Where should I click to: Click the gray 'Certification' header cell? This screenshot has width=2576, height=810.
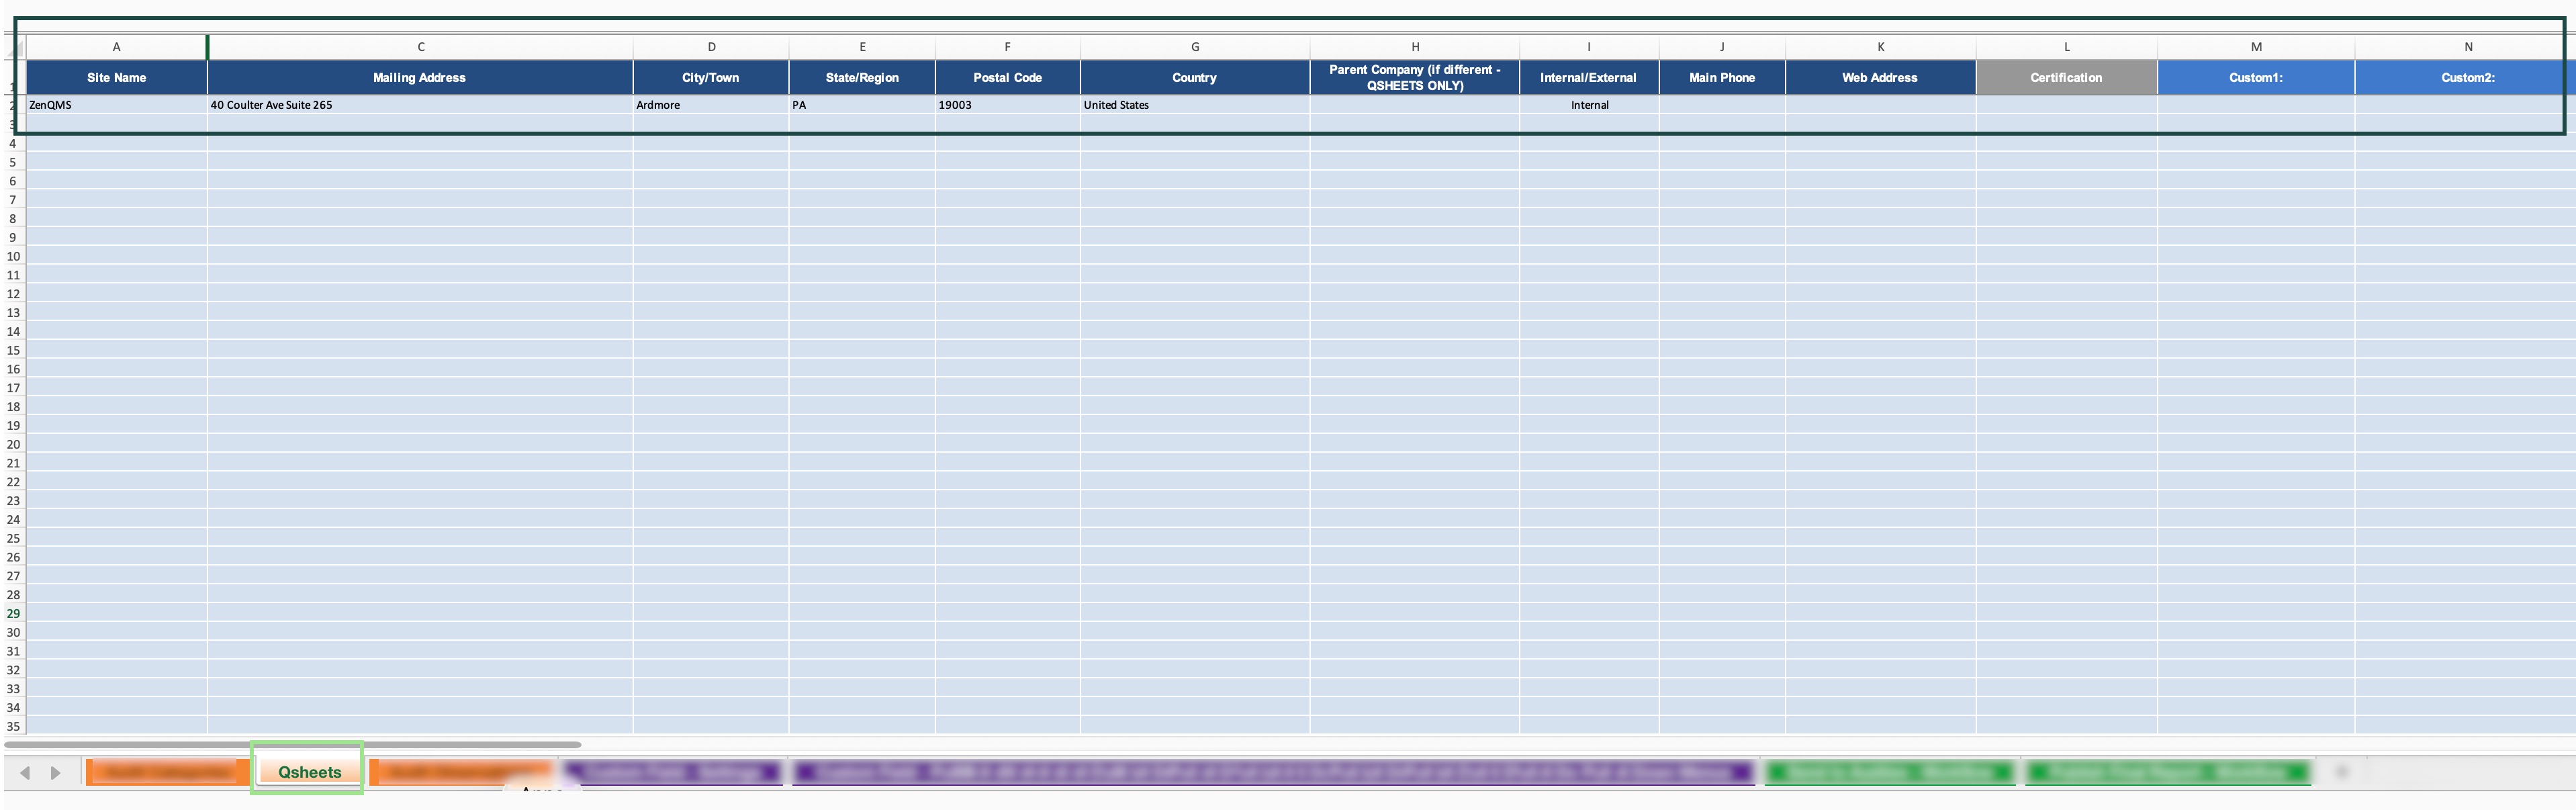click(2067, 77)
